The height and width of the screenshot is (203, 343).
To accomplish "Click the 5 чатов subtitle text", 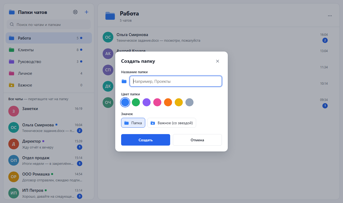I will coord(126,20).
